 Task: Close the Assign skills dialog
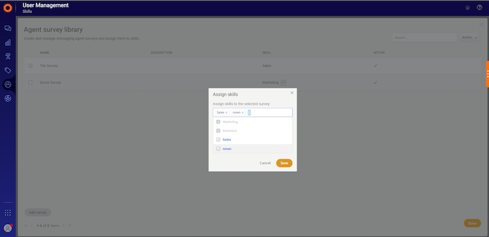tap(292, 93)
